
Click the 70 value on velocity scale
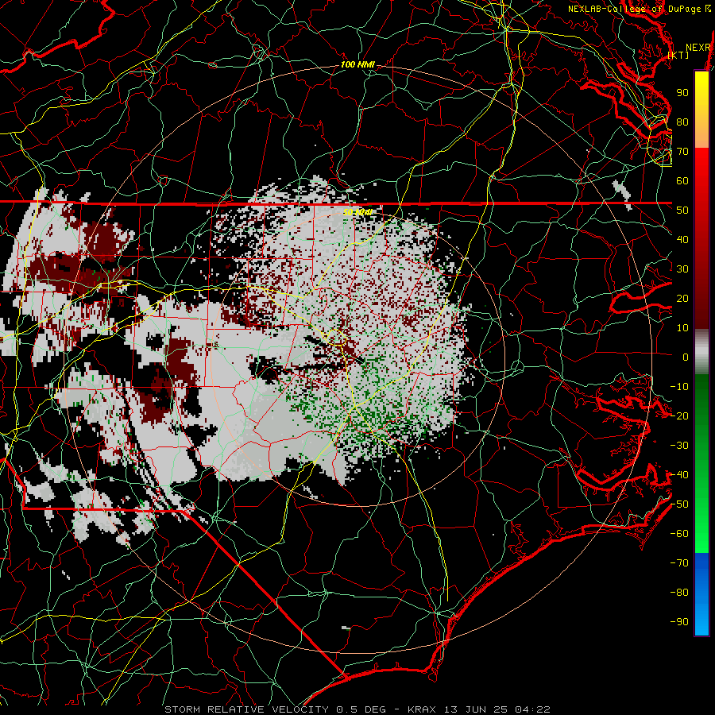tap(682, 152)
